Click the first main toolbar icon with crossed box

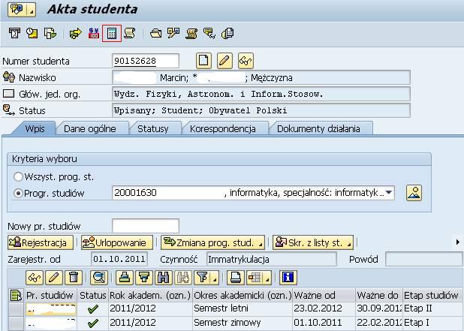click(x=14, y=33)
